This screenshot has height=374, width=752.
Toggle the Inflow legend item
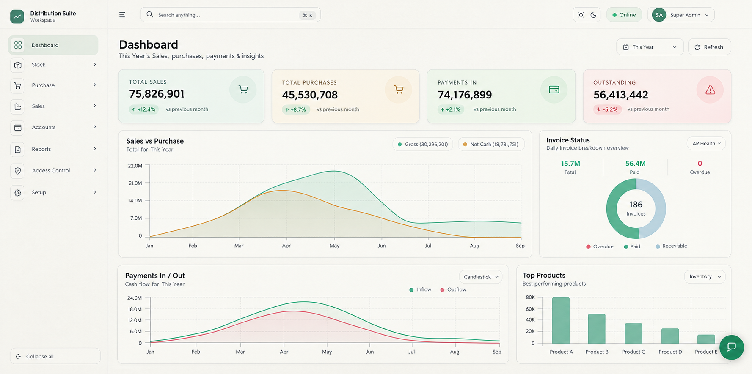420,289
